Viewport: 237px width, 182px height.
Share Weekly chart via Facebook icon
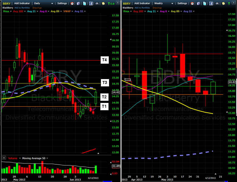click(x=211, y=4)
